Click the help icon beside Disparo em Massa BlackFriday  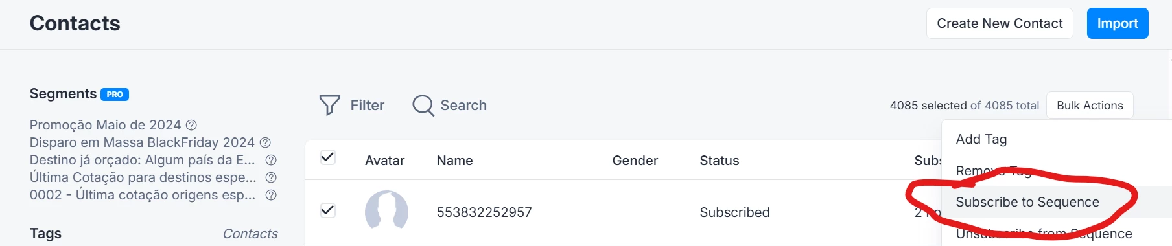pos(265,142)
